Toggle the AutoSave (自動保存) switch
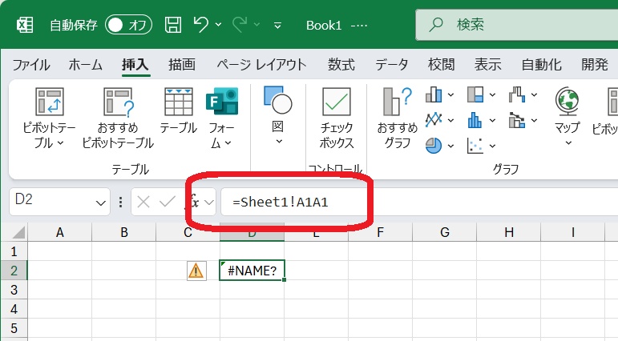The height and width of the screenshot is (341, 618). coord(128,25)
